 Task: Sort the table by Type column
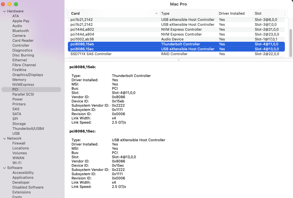pos(189,13)
